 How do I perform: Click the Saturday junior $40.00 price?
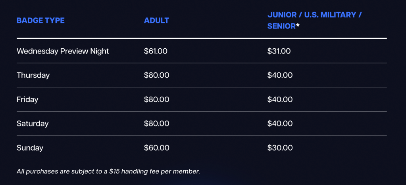280,124
